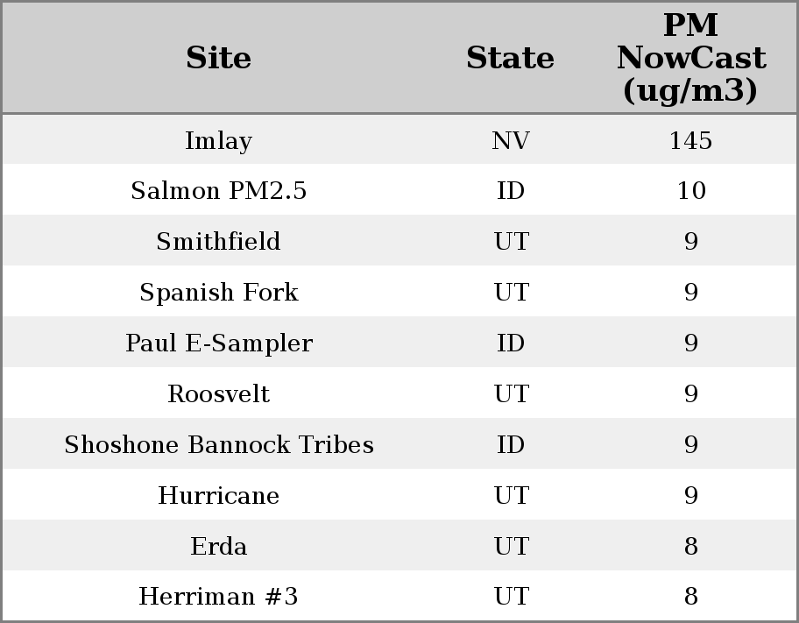Select the 145 PM NowCast value
Screen dimensions: 799x623
(x=690, y=140)
